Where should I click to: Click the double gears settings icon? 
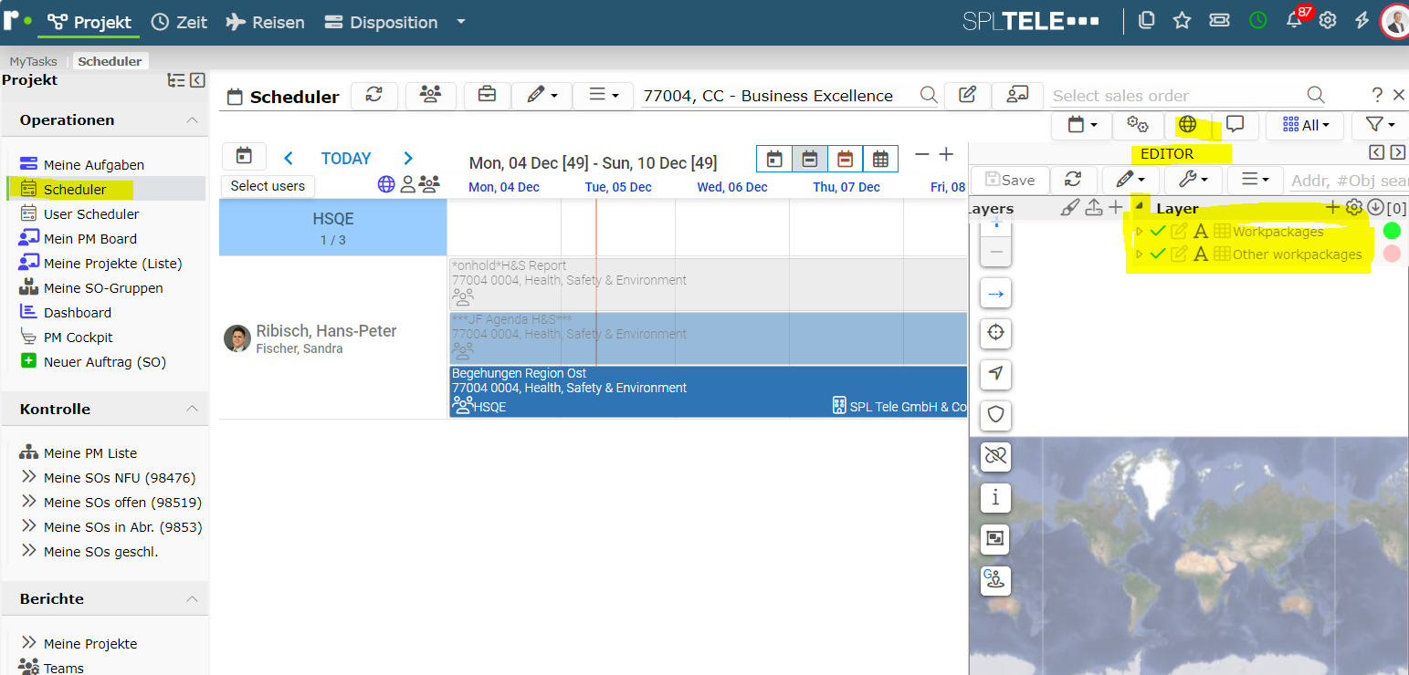point(1137,125)
